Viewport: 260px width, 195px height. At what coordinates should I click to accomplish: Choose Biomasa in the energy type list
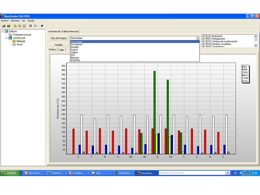point(135,57)
